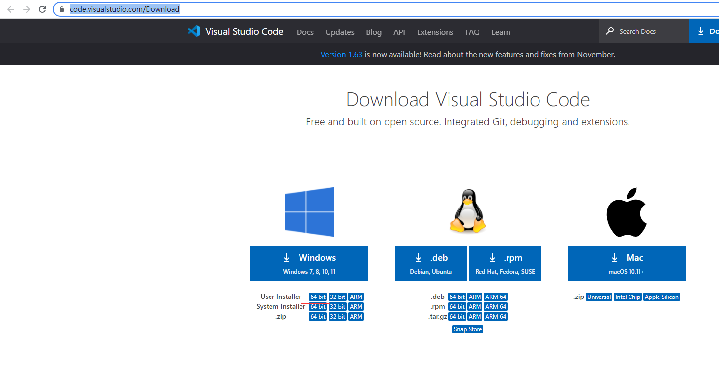Download the .rpm Red Hat package
Viewport: 719px width, 386px height.
[505, 264]
